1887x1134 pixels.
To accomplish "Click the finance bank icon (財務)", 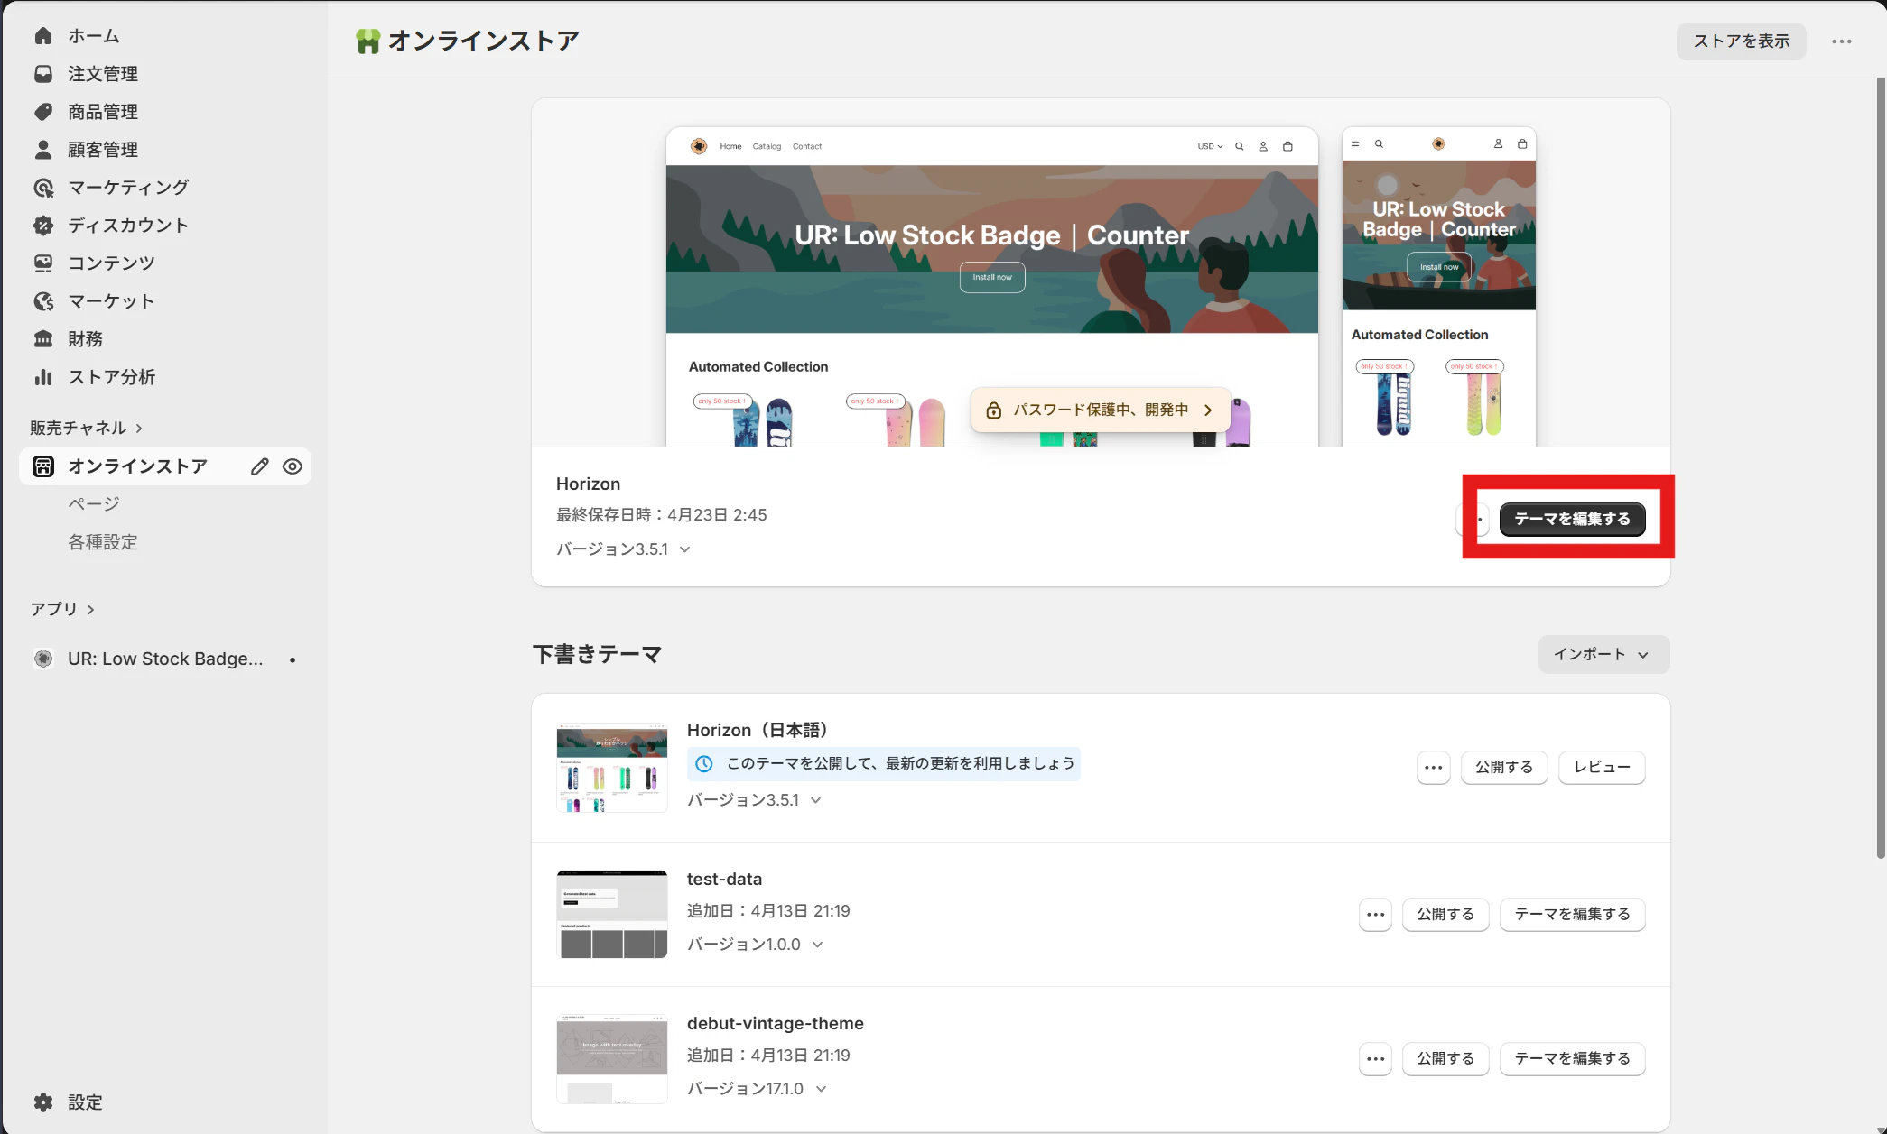I will point(42,339).
